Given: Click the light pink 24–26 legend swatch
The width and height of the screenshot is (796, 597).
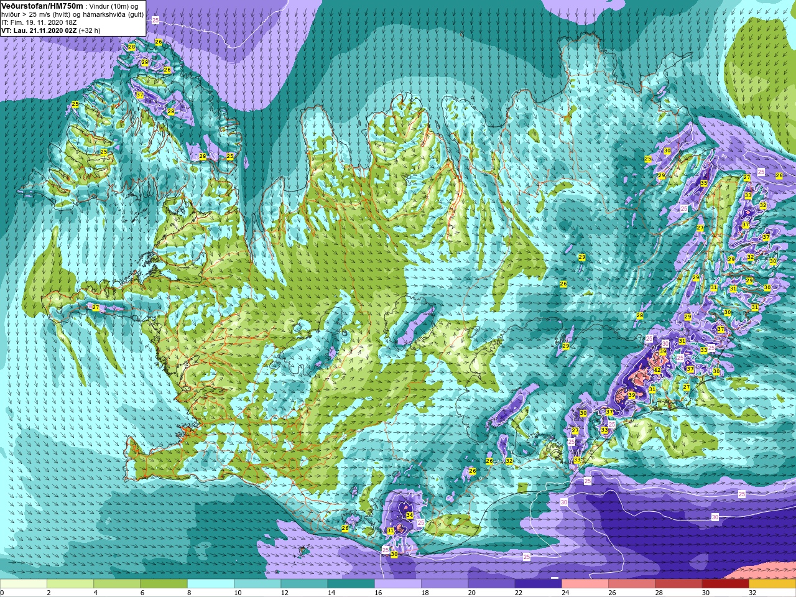Looking at the screenshot, I should 585,584.
